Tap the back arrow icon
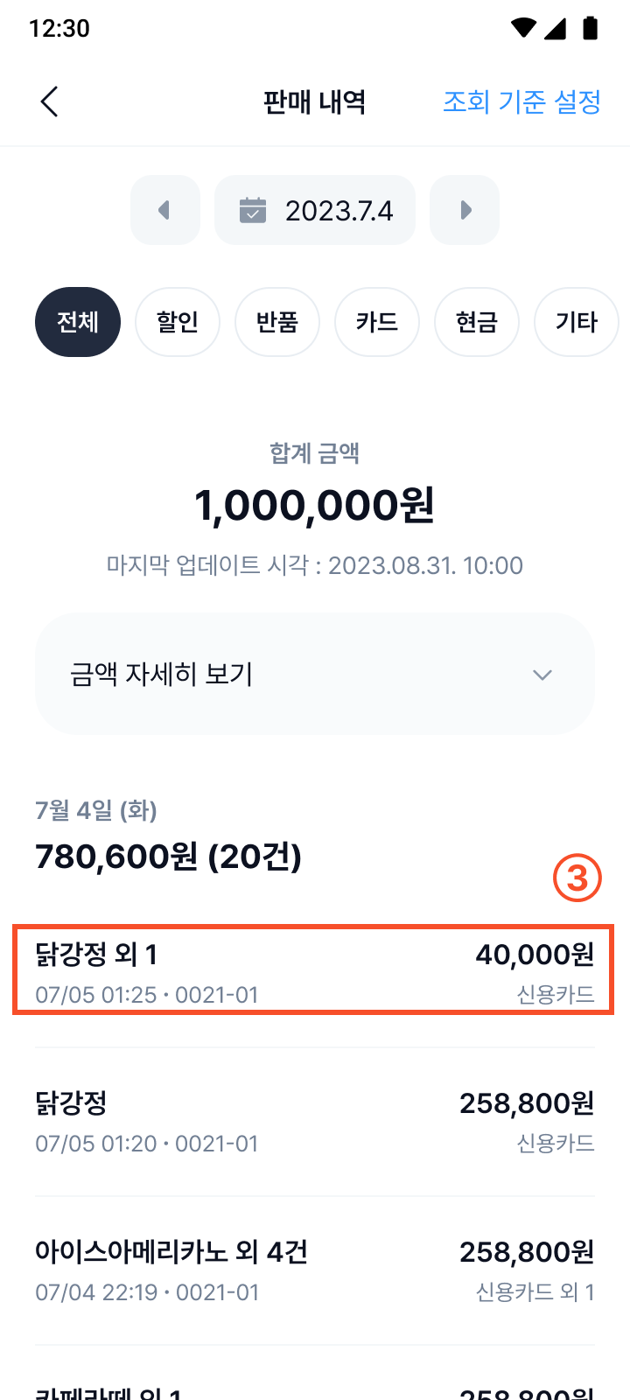Image resolution: width=630 pixels, height=1400 pixels. 50,101
